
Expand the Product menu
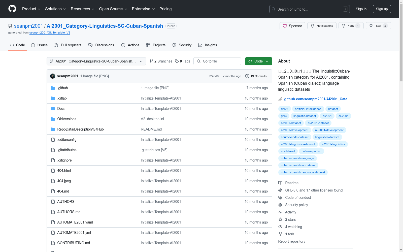(31, 9)
